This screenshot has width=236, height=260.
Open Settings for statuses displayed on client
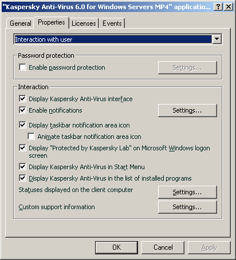click(187, 192)
